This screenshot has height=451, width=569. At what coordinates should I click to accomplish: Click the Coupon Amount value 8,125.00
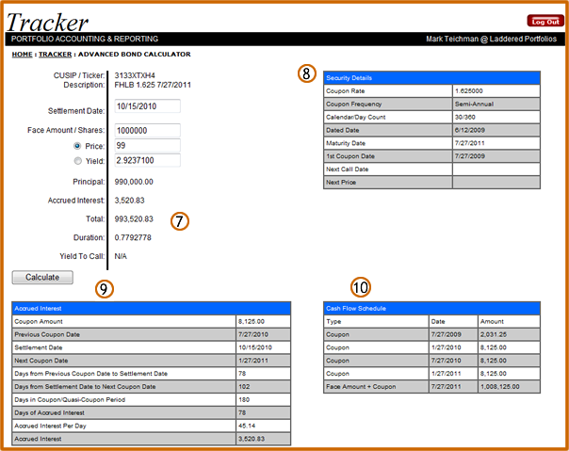[263, 321]
